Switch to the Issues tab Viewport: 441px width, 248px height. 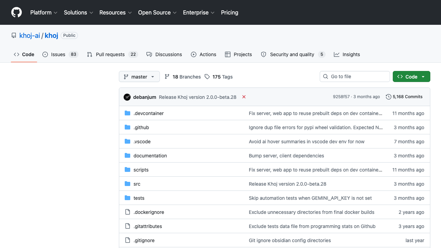(x=60, y=54)
